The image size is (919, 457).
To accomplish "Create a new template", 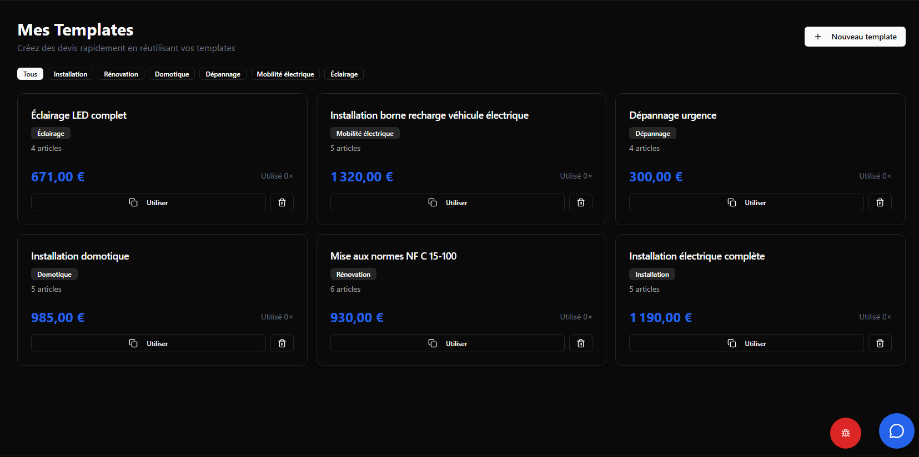I will pyautogui.click(x=855, y=37).
